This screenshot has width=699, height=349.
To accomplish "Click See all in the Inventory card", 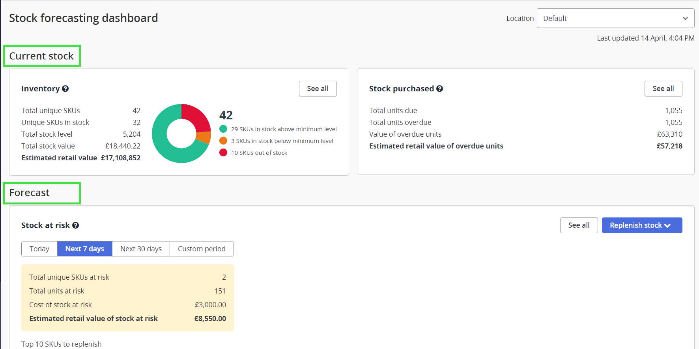I will click(318, 89).
